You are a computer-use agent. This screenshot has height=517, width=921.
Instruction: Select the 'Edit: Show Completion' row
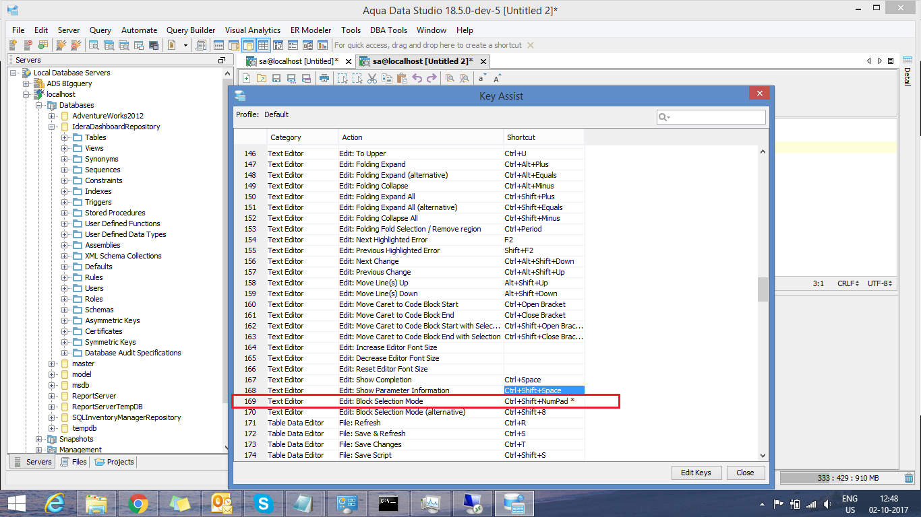coord(409,380)
